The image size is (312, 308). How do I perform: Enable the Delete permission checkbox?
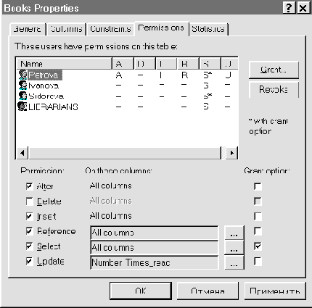[x=29, y=201]
